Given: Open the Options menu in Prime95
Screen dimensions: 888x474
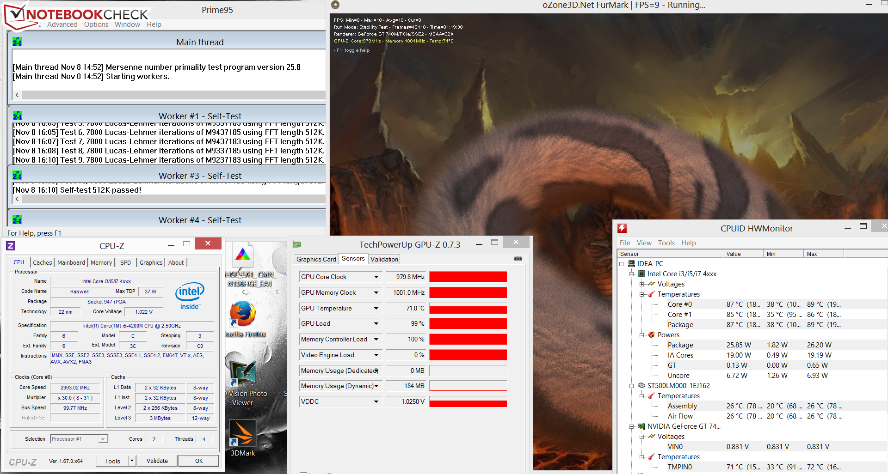Looking at the screenshot, I should [96, 24].
